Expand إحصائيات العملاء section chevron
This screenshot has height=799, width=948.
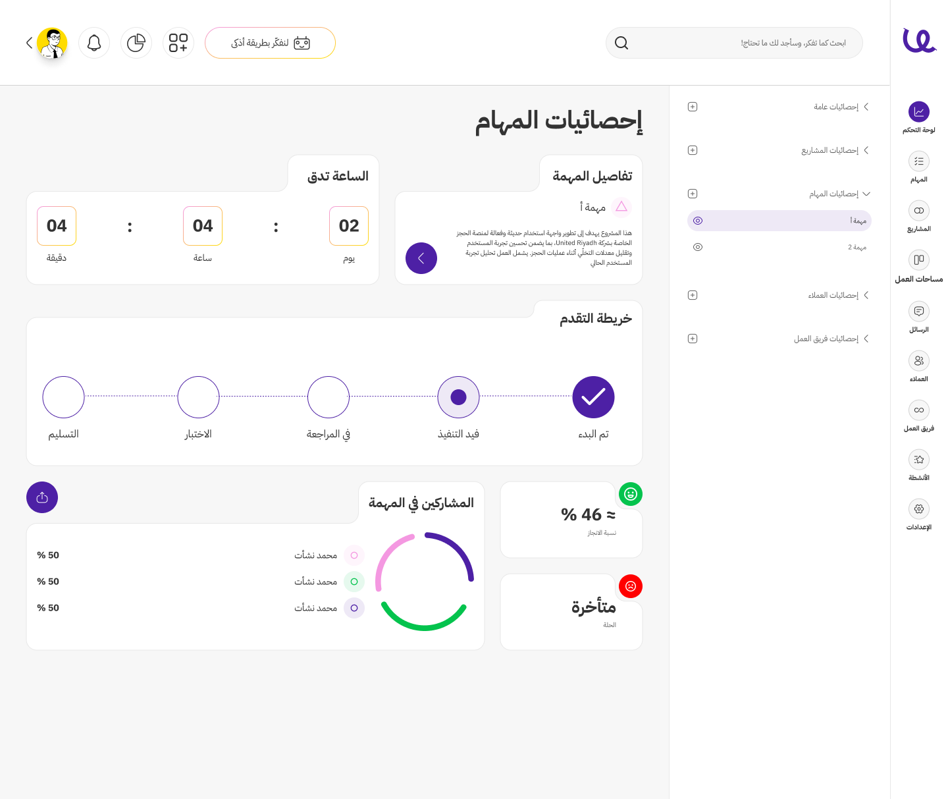pos(866,295)
